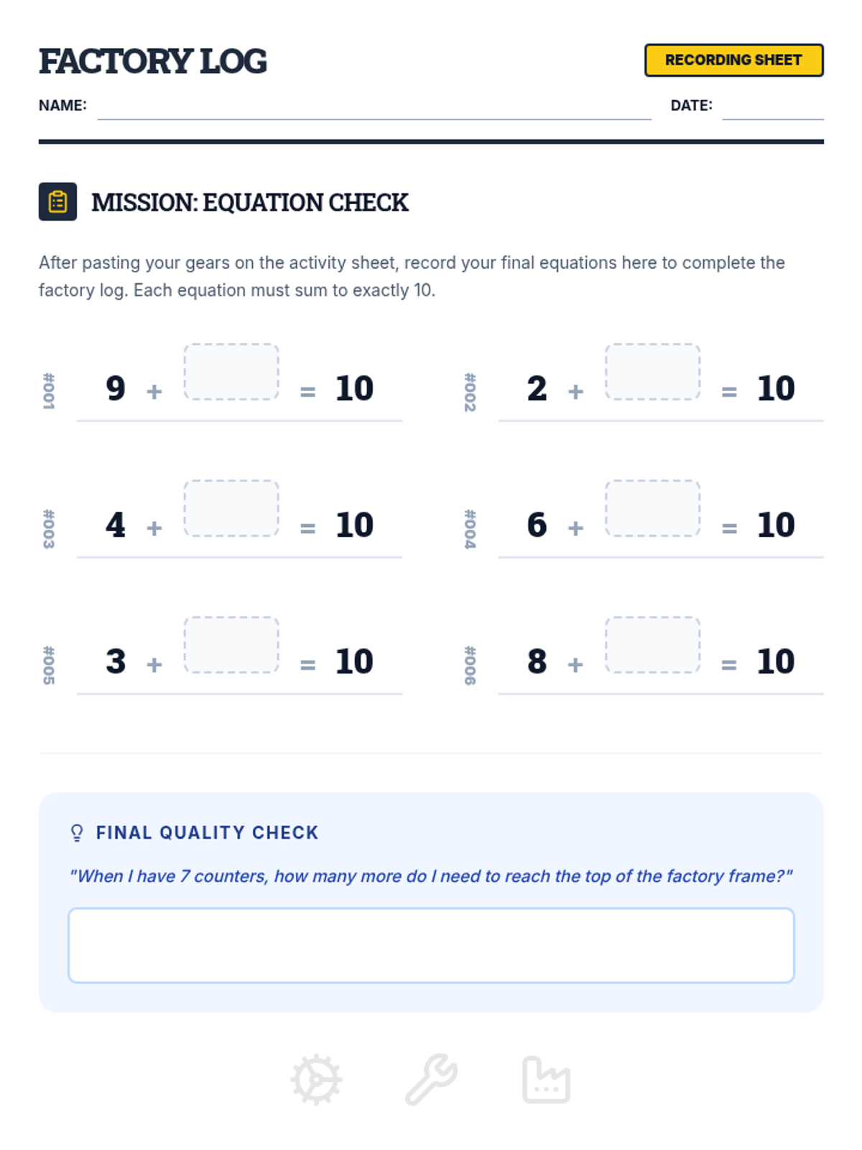The height and width of the screenshot is (1150, 862).
Task: Select the blank box for 4 + equation
Action: point(231,508)
